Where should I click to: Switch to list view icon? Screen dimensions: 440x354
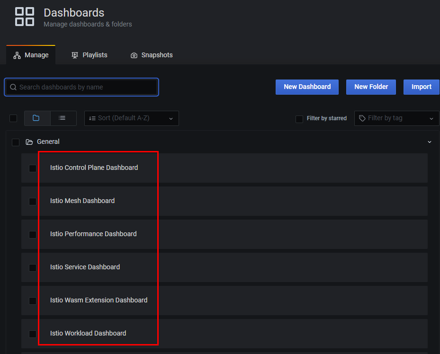coord(62,118)
